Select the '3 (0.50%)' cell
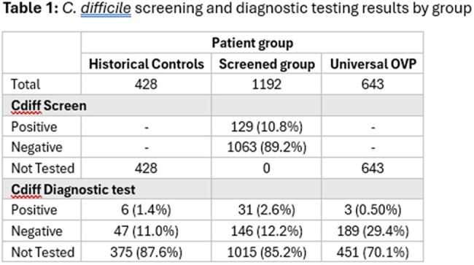Image resolution: width=474 pixels, height=265 pixels. pos(373,210)
